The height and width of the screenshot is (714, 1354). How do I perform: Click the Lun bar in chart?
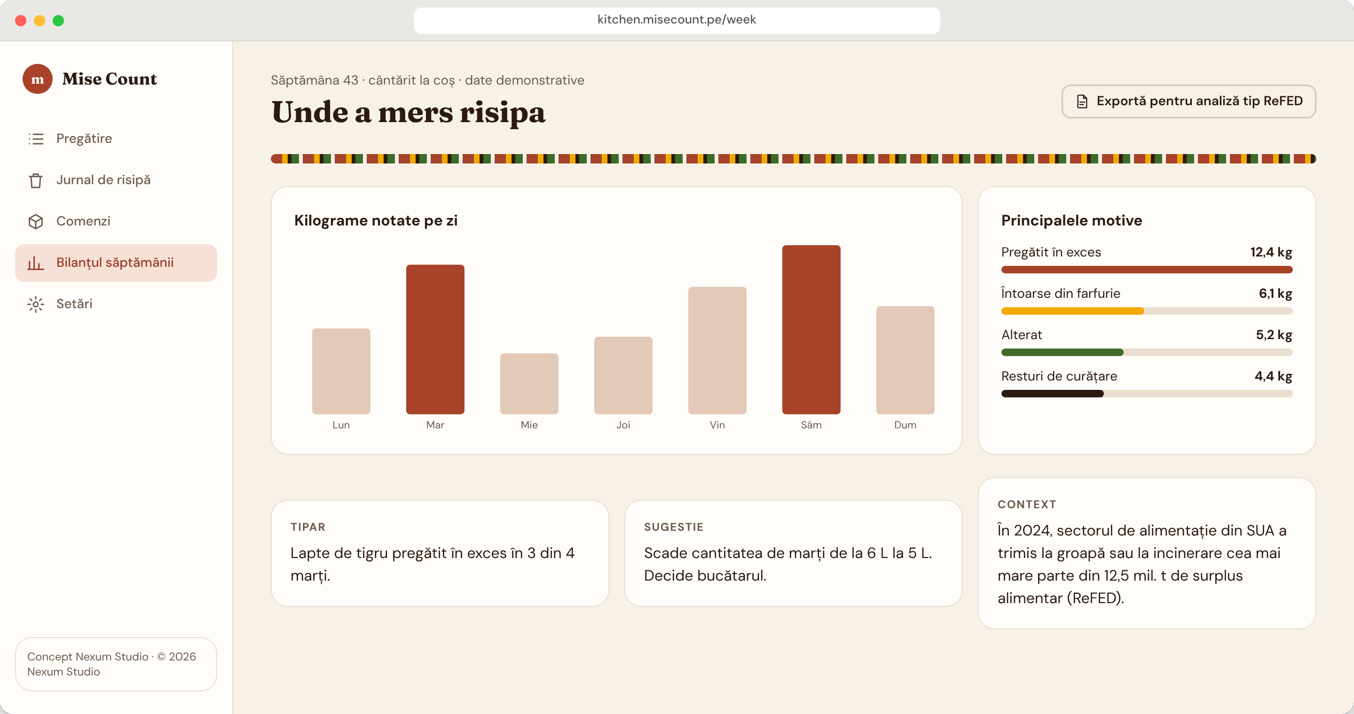[x=341, y=371]
